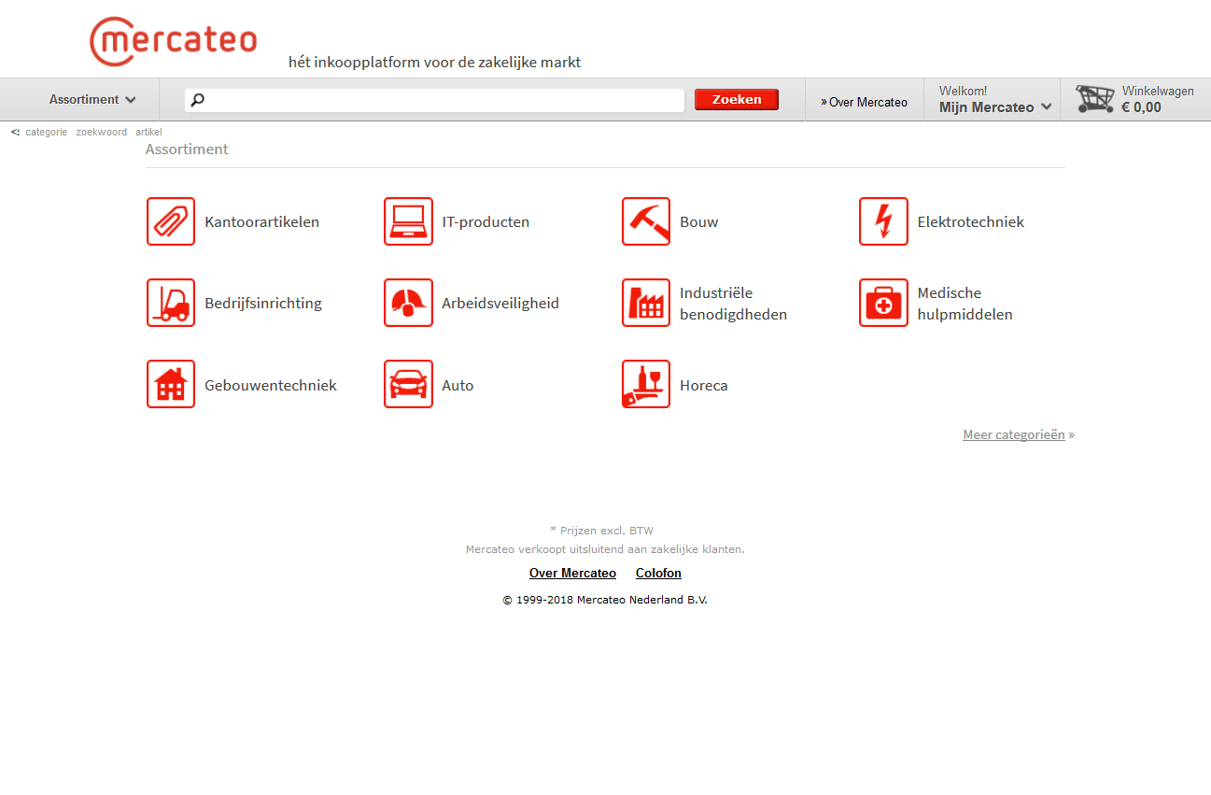Go to the Bedrijfsinrichting category link
This screenshot has height=795, width=1211.
[263, 304]
